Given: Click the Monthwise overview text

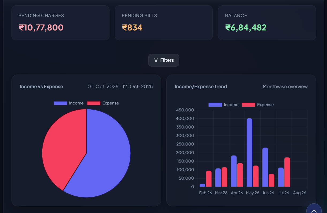Looking at the screenshot, I should click(x=285, y=87).
